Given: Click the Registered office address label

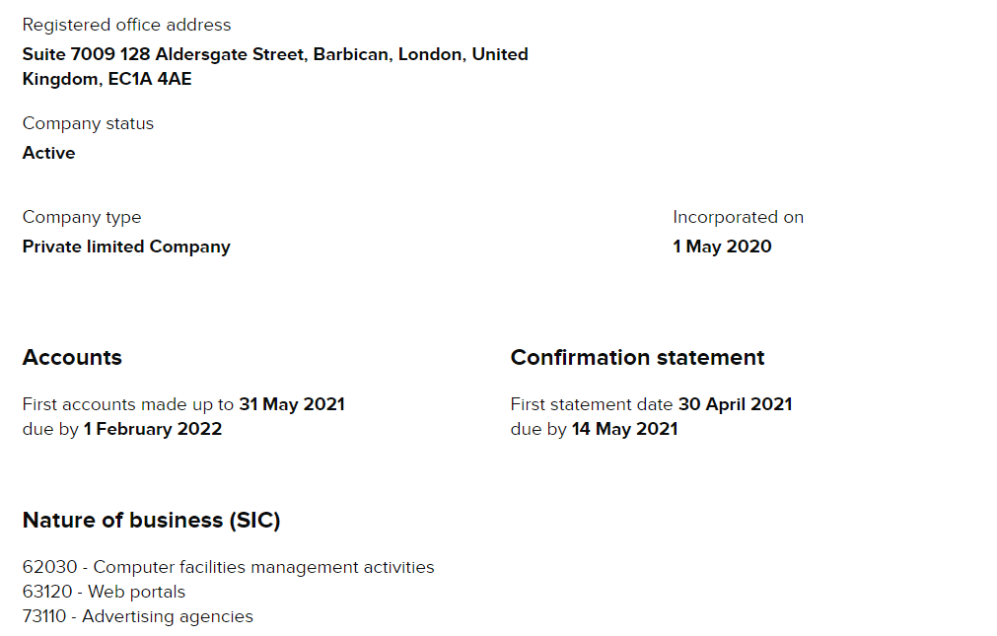Looking at the screenshot, I should click(x=126, y=25).
